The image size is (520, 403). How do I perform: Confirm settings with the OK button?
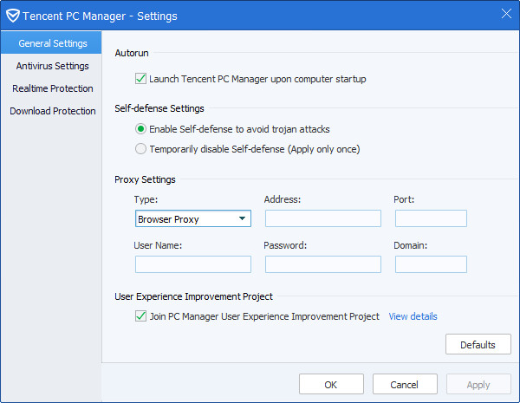[331, 385]
